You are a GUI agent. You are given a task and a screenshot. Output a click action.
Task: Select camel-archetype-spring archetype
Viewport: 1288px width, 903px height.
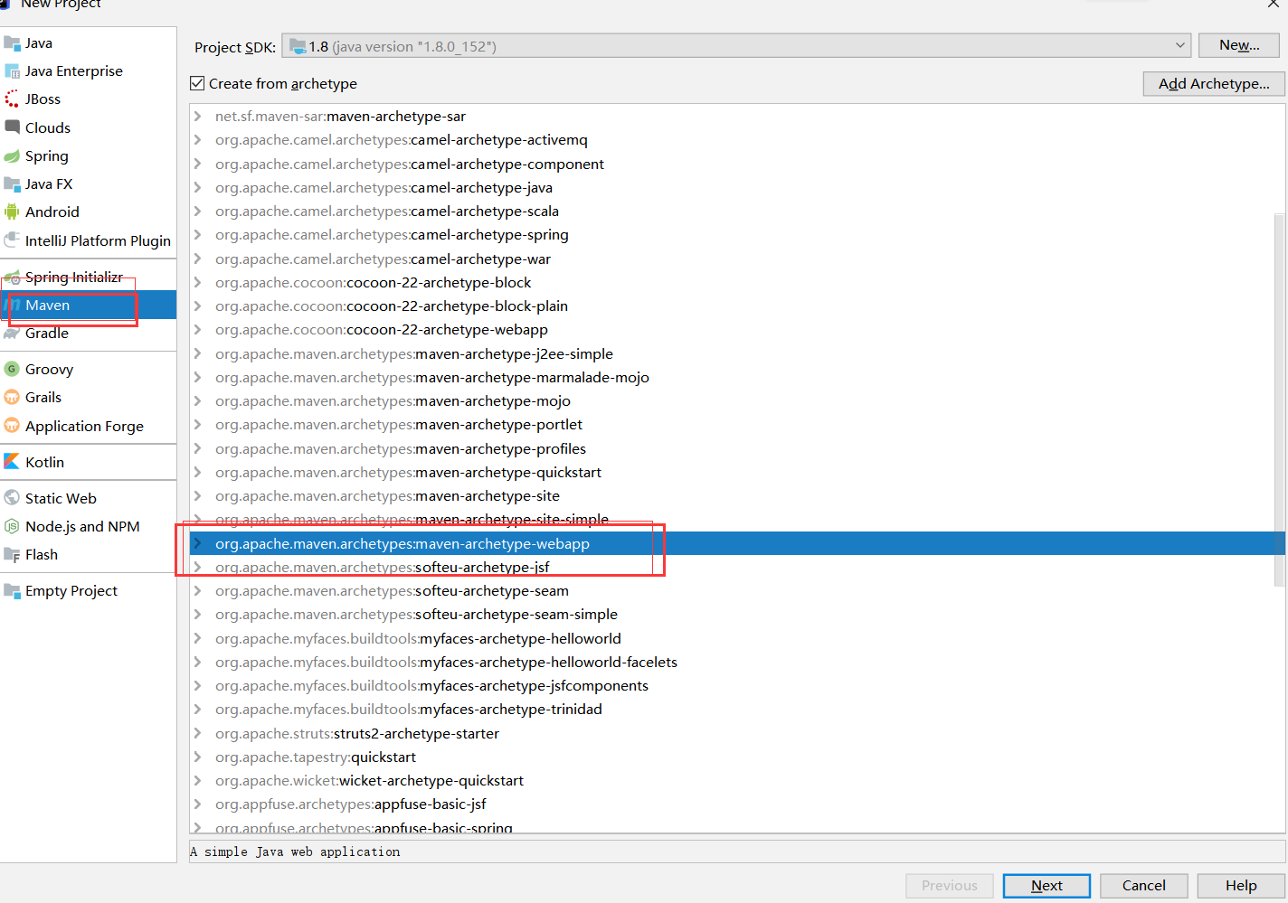[392, 235]
